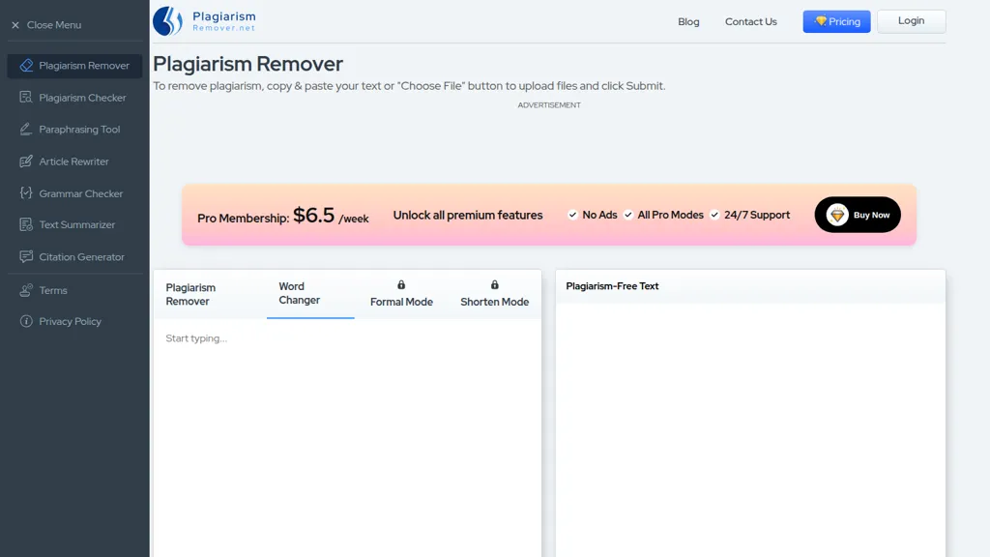Switch to Formal Mode tab
Image resolution: width=990 pixels, height=557 pixels.
(401, 294)
